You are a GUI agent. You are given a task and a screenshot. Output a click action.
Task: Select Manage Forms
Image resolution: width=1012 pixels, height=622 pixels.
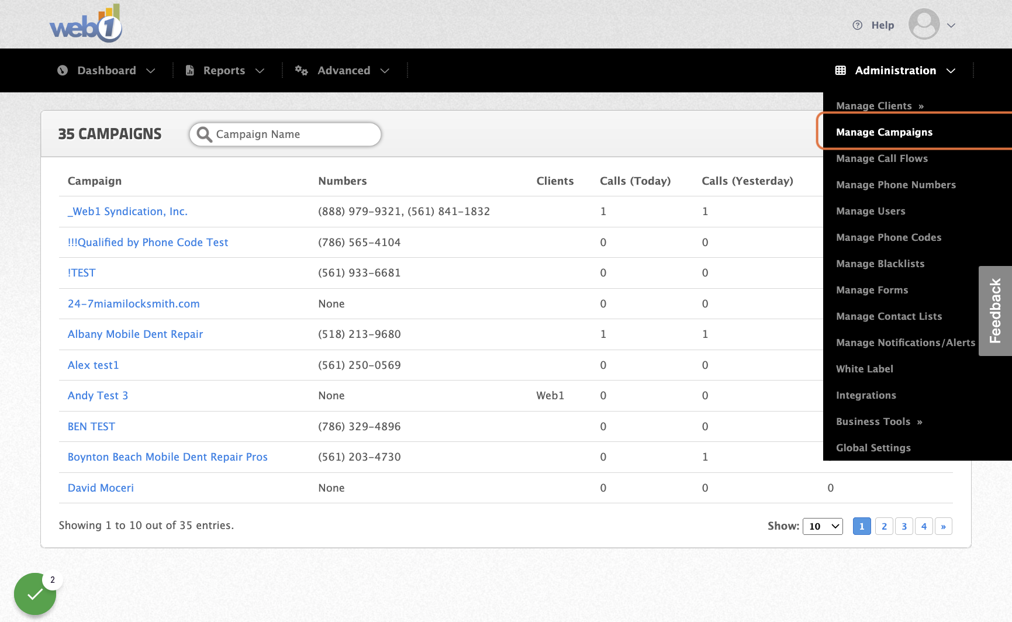(872, 290)
